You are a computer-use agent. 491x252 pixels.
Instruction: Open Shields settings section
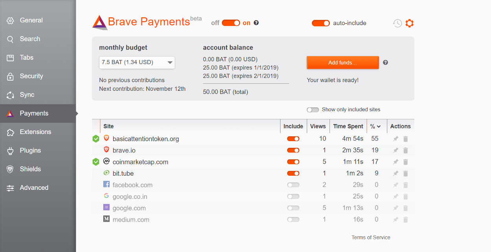[38, 169]
